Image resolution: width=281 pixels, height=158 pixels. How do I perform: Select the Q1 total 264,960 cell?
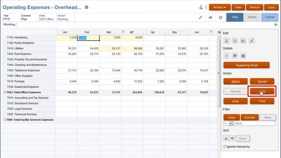(x=132, y=92)
